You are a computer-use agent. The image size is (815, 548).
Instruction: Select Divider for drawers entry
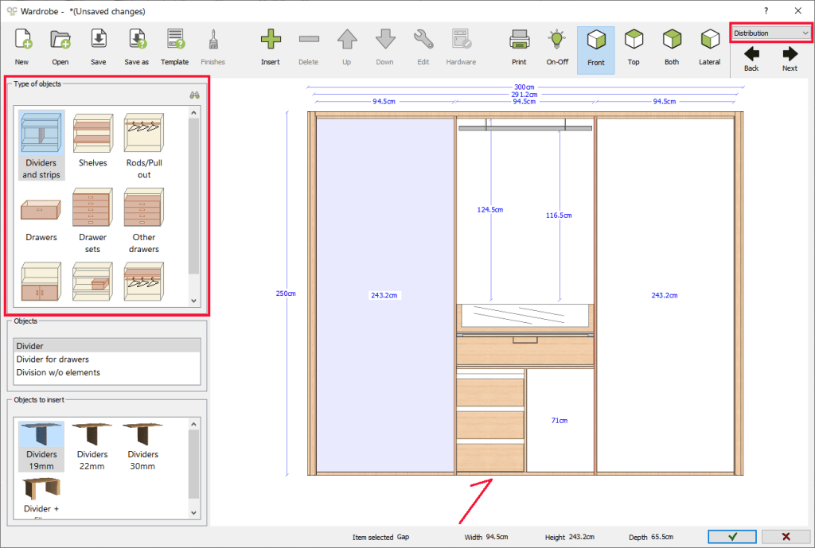coord(107,360)
